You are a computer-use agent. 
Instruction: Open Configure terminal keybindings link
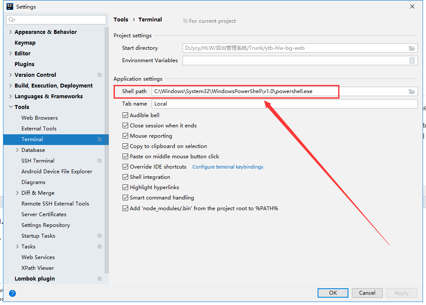[x=228, y=167]
